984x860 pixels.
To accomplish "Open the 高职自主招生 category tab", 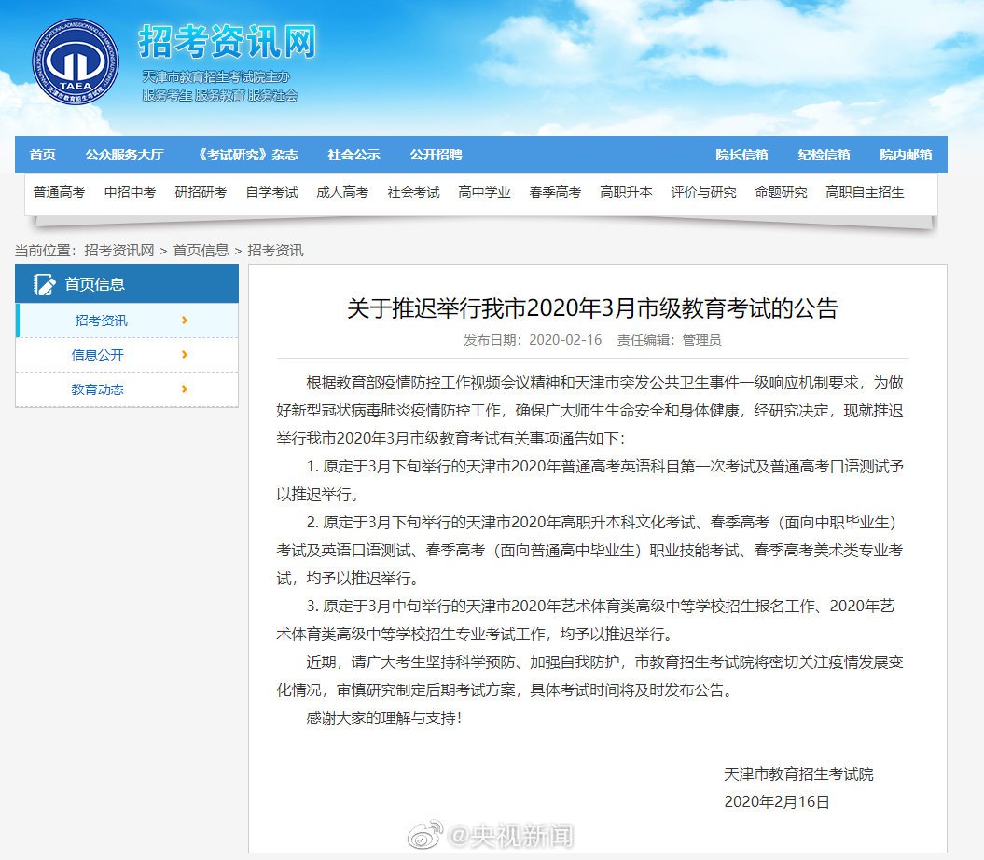I will click(x=865, y=192).
